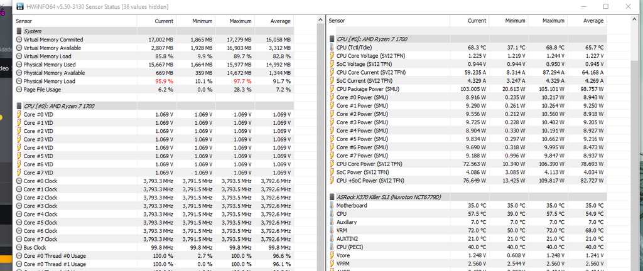Select the Core #1 Power (SMU) row
Screen dimensions: 643x271
pyautogui.click(x=467, y=105)
